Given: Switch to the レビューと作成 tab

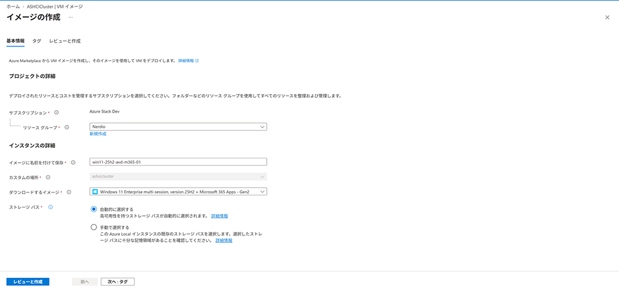Looking at the screenshot, I should click(x=65, y=41).
